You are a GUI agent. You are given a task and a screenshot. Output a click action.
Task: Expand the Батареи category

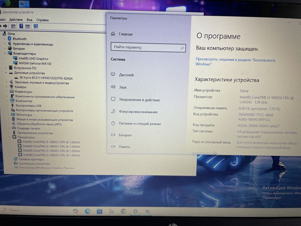(5, 49)
